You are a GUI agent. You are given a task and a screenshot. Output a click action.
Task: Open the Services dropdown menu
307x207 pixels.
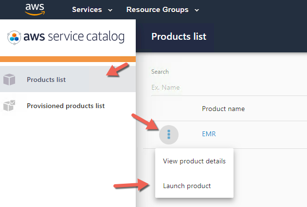92,10
